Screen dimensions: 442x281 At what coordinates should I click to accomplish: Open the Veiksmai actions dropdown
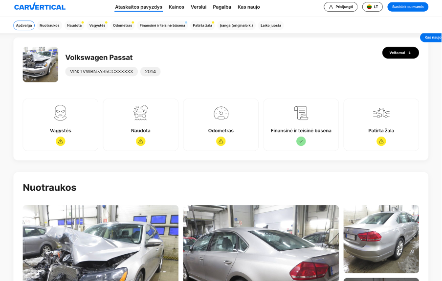point(400,53)
